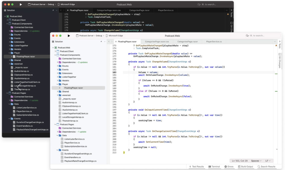Close the FloatingPlayer.razor tab in the light window
Viewport: 285px width, 170px height.
[x=116, y=42]
